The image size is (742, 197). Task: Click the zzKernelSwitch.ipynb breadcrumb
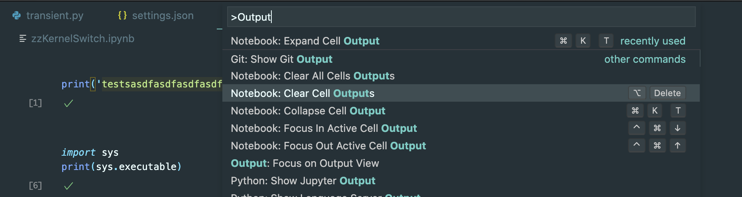click(x=82, y=39)
